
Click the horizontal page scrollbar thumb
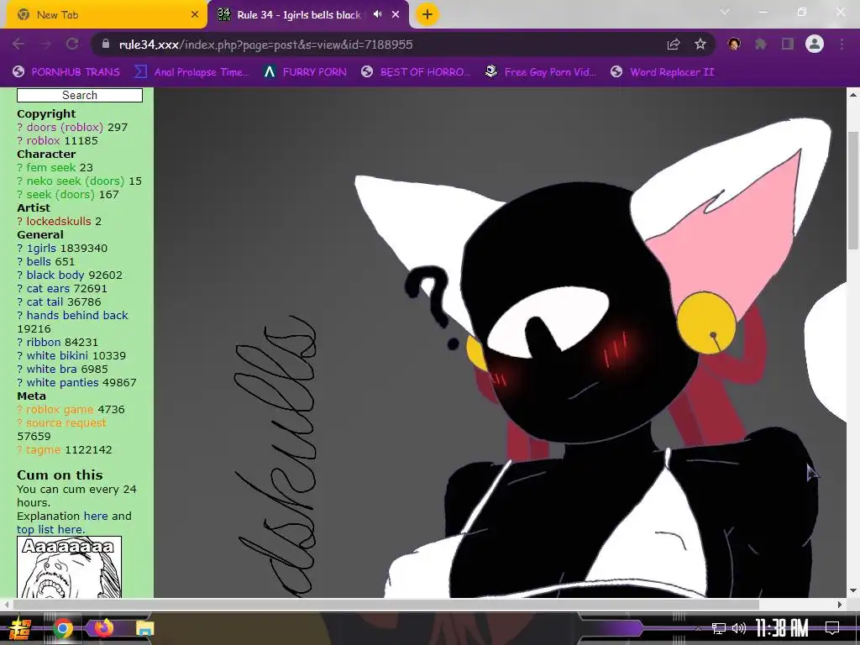pos(385,605)
